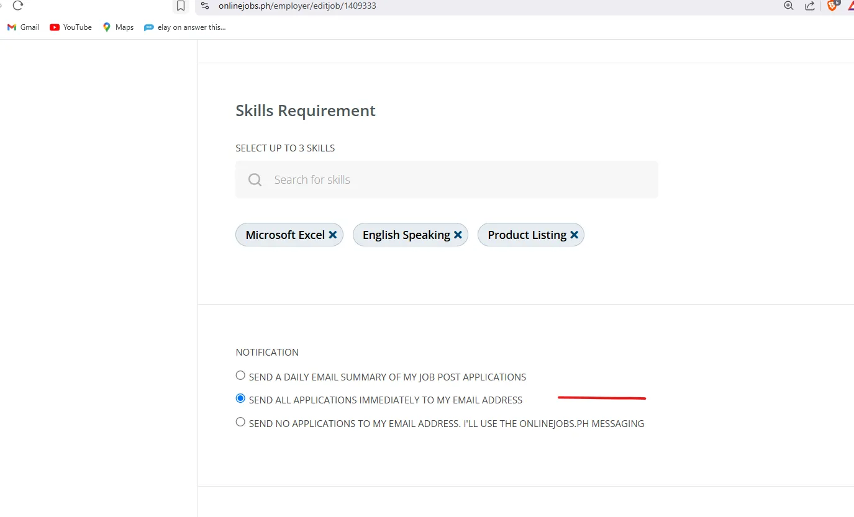Viewport: 854px width, 517px height.
Task: Open Brave Shields lion icon
Action: point(832,6)
